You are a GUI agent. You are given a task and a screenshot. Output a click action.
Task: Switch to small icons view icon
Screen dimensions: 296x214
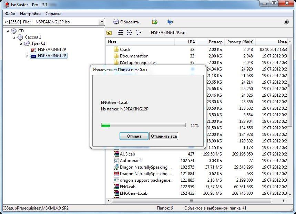click(x=130, y=33)
